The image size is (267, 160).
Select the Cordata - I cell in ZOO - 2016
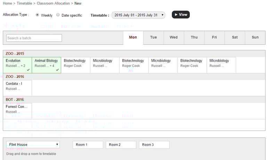coord(17,88)
